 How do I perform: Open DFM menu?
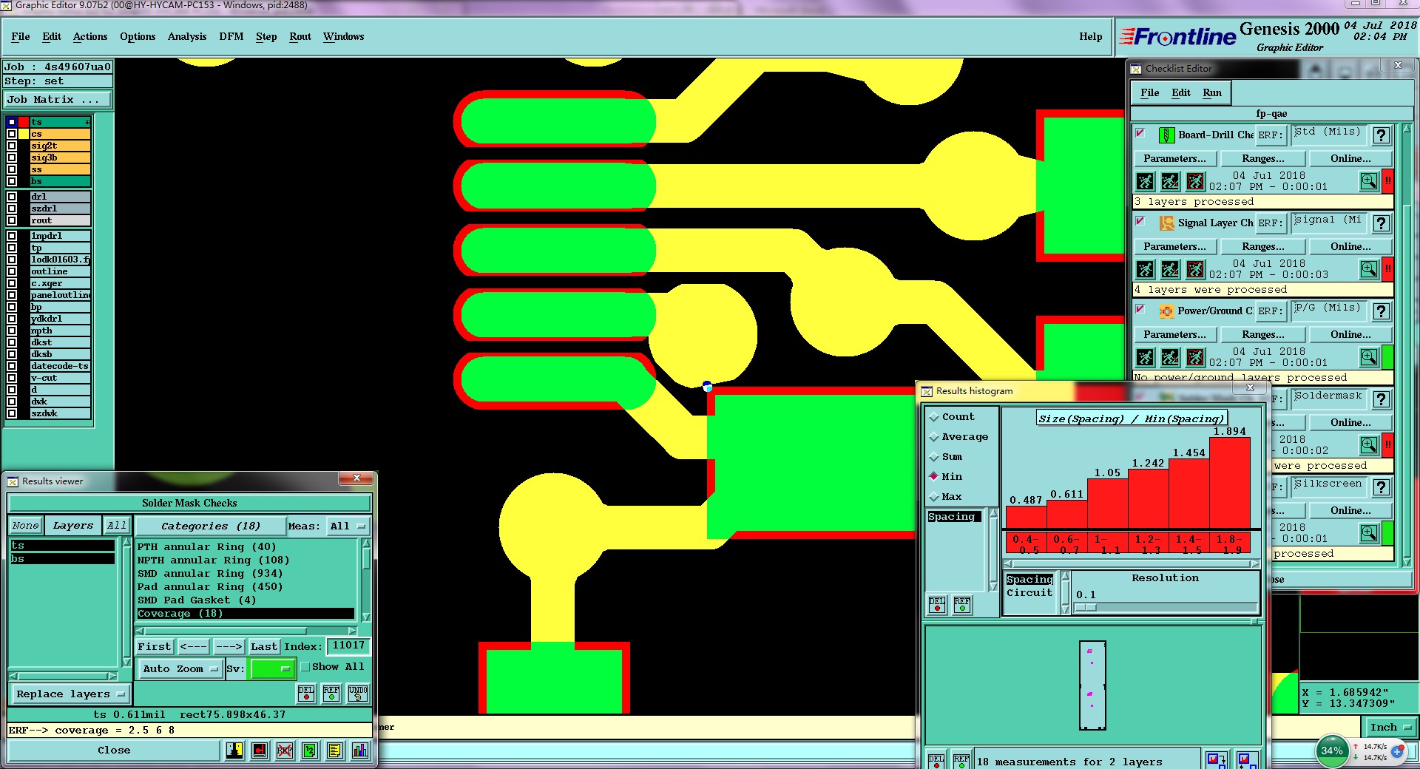231,36
